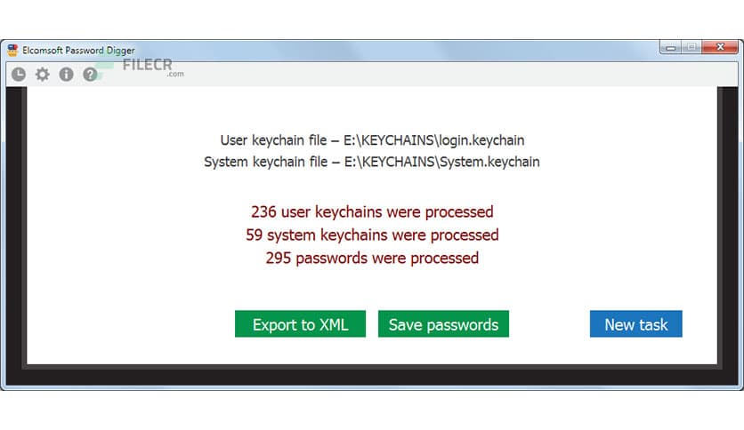Click '236 user keychains were processed' text

tap(372, 211)
